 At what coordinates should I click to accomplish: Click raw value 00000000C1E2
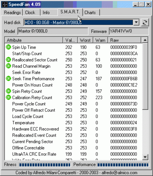click(x=124, y=85)
